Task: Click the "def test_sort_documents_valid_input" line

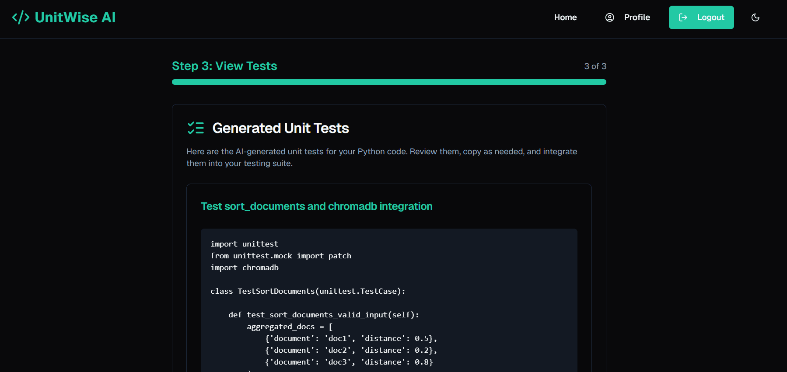Action: point(323,315)
